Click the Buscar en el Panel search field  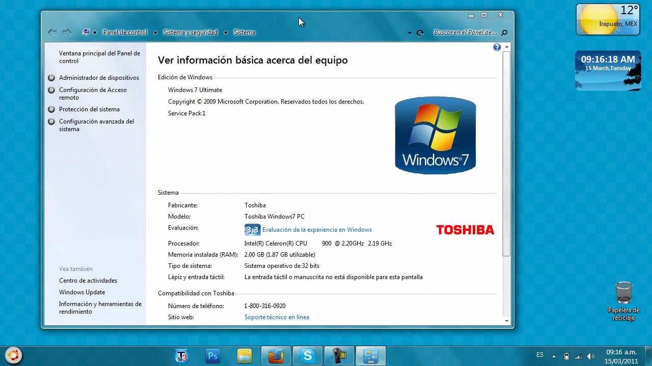pyautogui.click(x=466, y=33)
